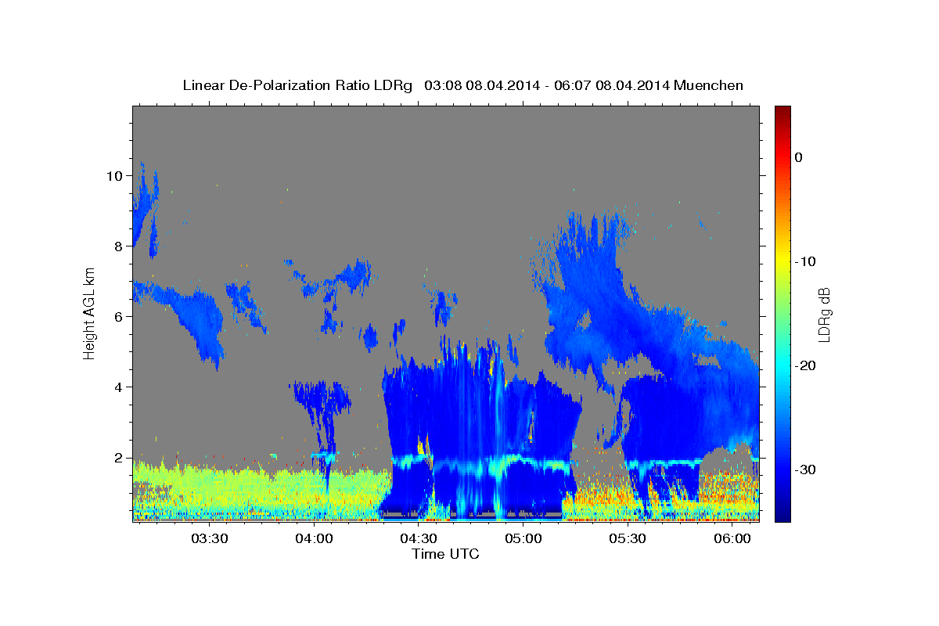
Task: Click the height tick label 4
Action: 119,387
